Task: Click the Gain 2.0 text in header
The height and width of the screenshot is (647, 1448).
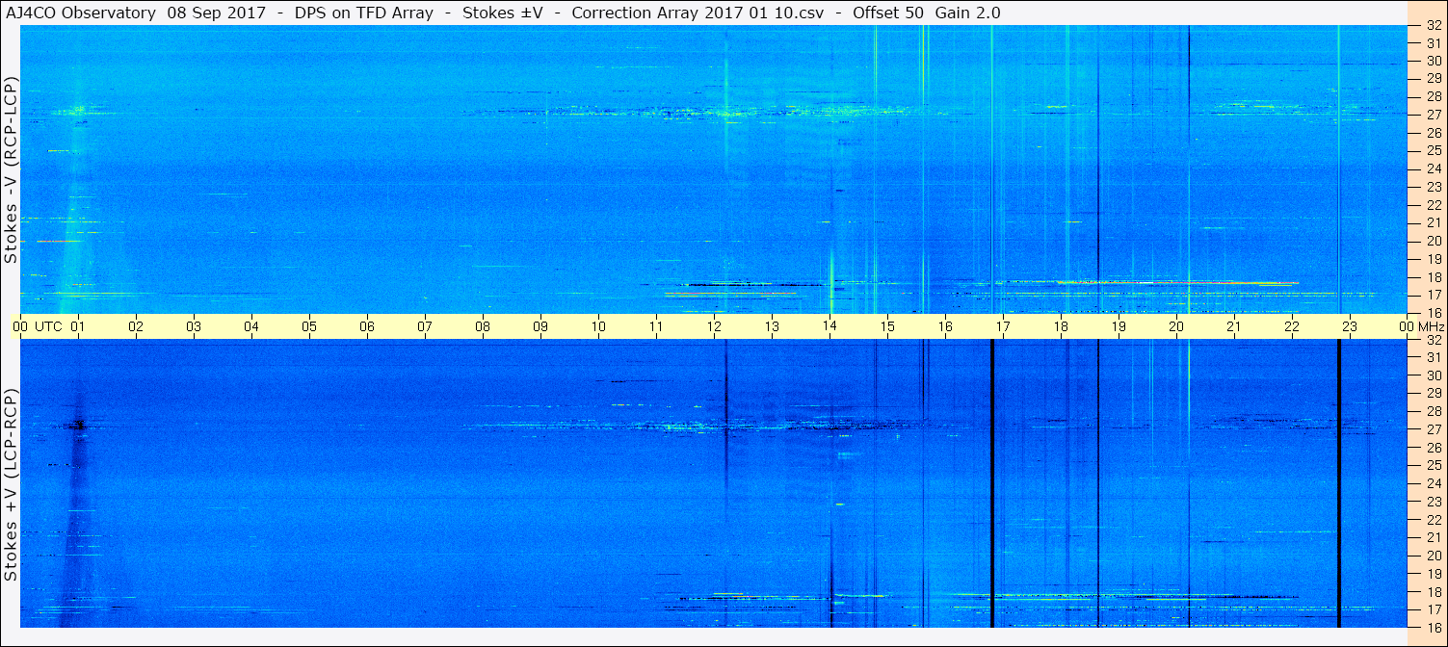Action: tap(967, 13)
